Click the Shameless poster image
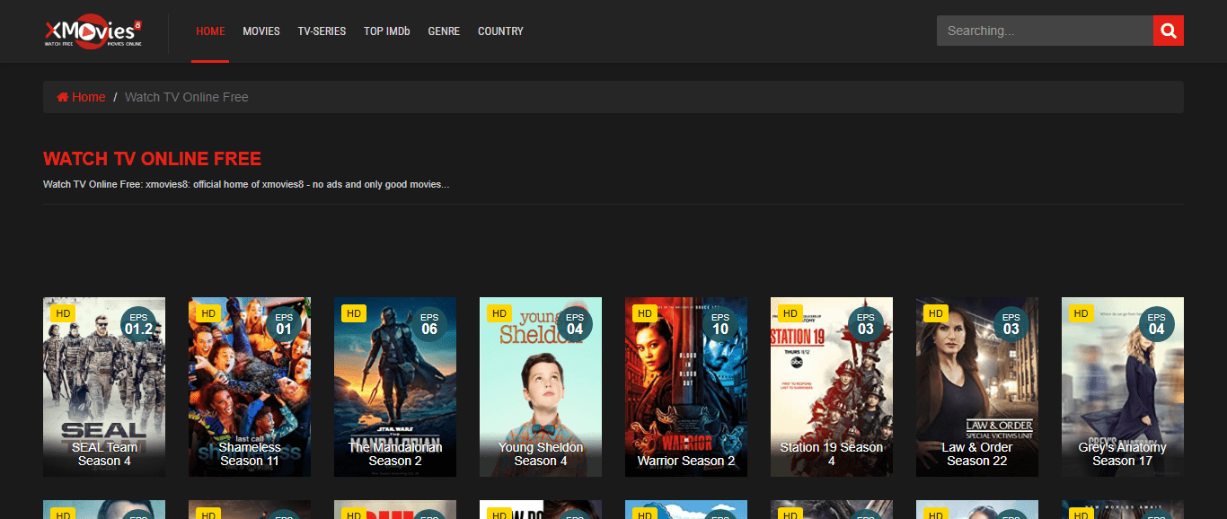This screenshot has width=1227, height=519. coord(250,387)
